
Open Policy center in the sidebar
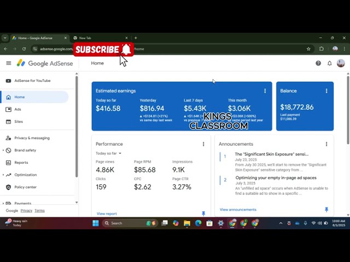[26, 187]
